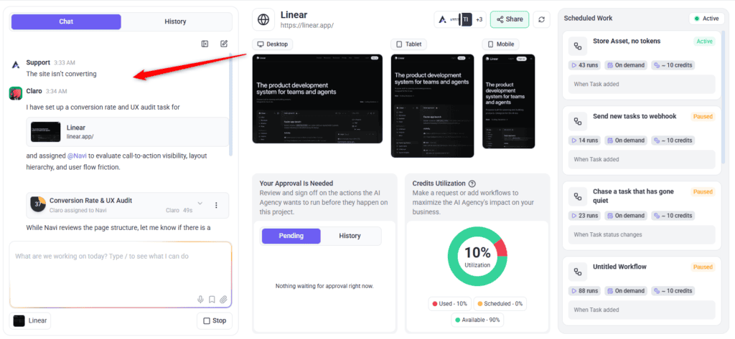
Task: Select the Desktop preview label
Action: pyautogui.click(x=272, y=44)
